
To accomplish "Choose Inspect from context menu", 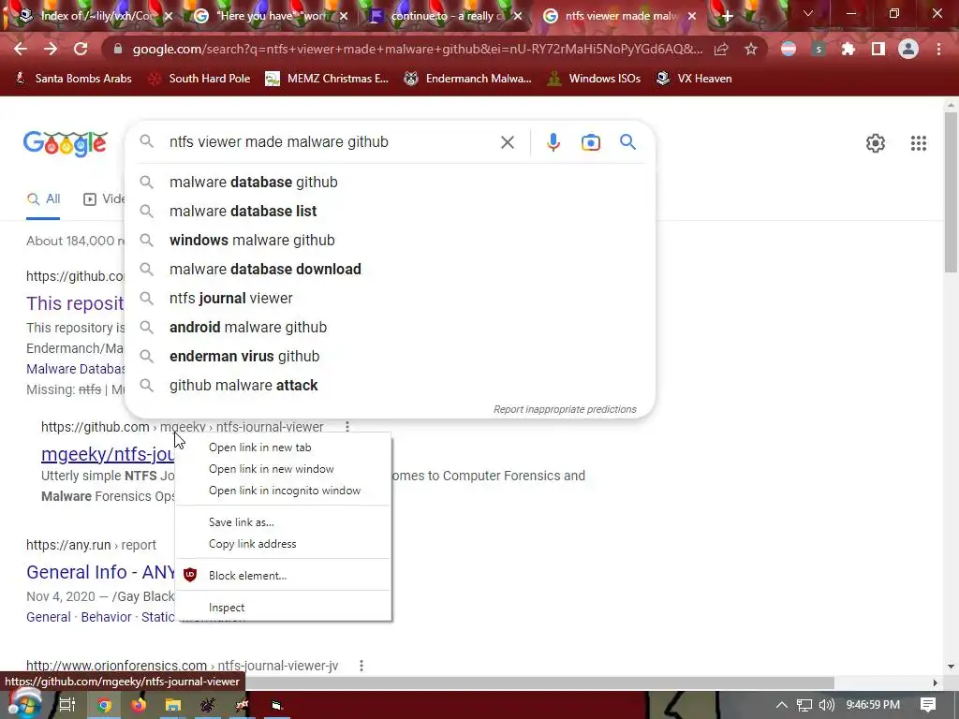I will pos(283,607).
